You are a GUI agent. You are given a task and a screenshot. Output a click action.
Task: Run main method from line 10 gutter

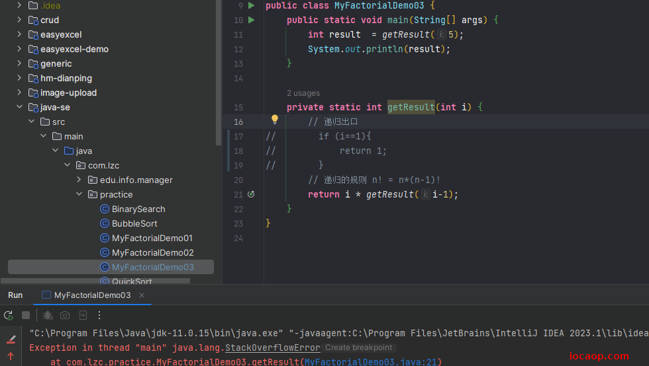251,20
